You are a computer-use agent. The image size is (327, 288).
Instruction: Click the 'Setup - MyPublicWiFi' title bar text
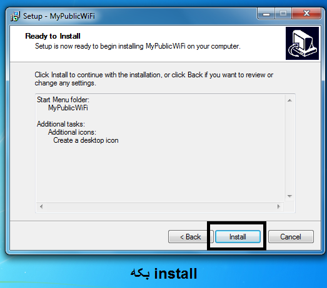[x=59, y=16]
